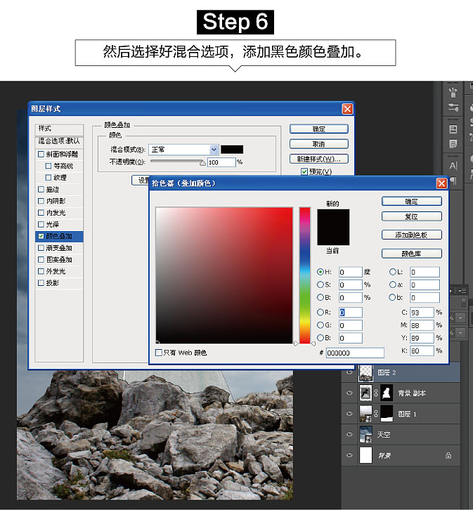Select the 图层 1 smart object thumbnail
The image size is (473, 510).
click(x=365, y=413)
